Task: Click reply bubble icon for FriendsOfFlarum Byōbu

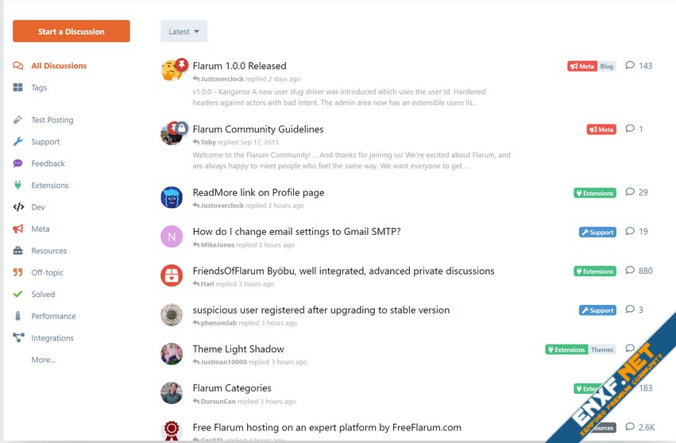Action: click(x=630, y=270)
